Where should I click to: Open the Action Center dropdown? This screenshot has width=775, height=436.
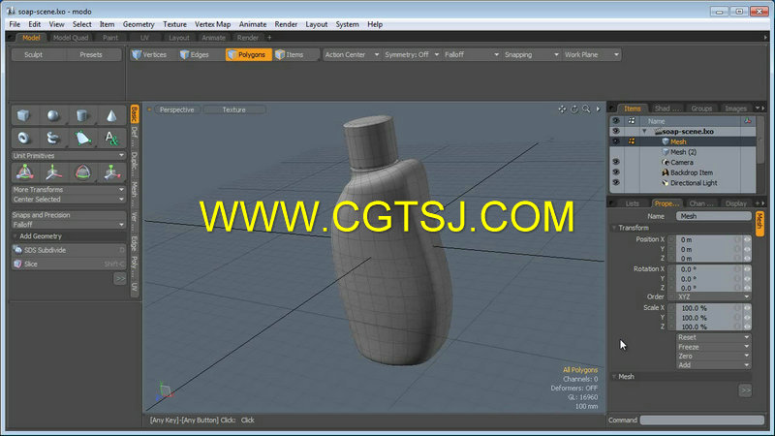352,55
